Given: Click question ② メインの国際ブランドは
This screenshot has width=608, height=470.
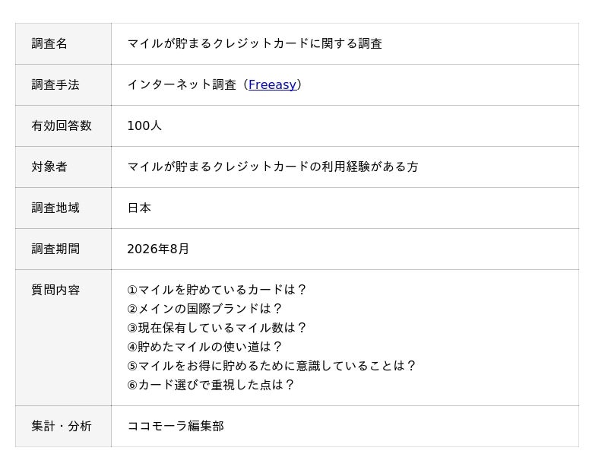Looking at the screenshot, I should click(204, 309).
